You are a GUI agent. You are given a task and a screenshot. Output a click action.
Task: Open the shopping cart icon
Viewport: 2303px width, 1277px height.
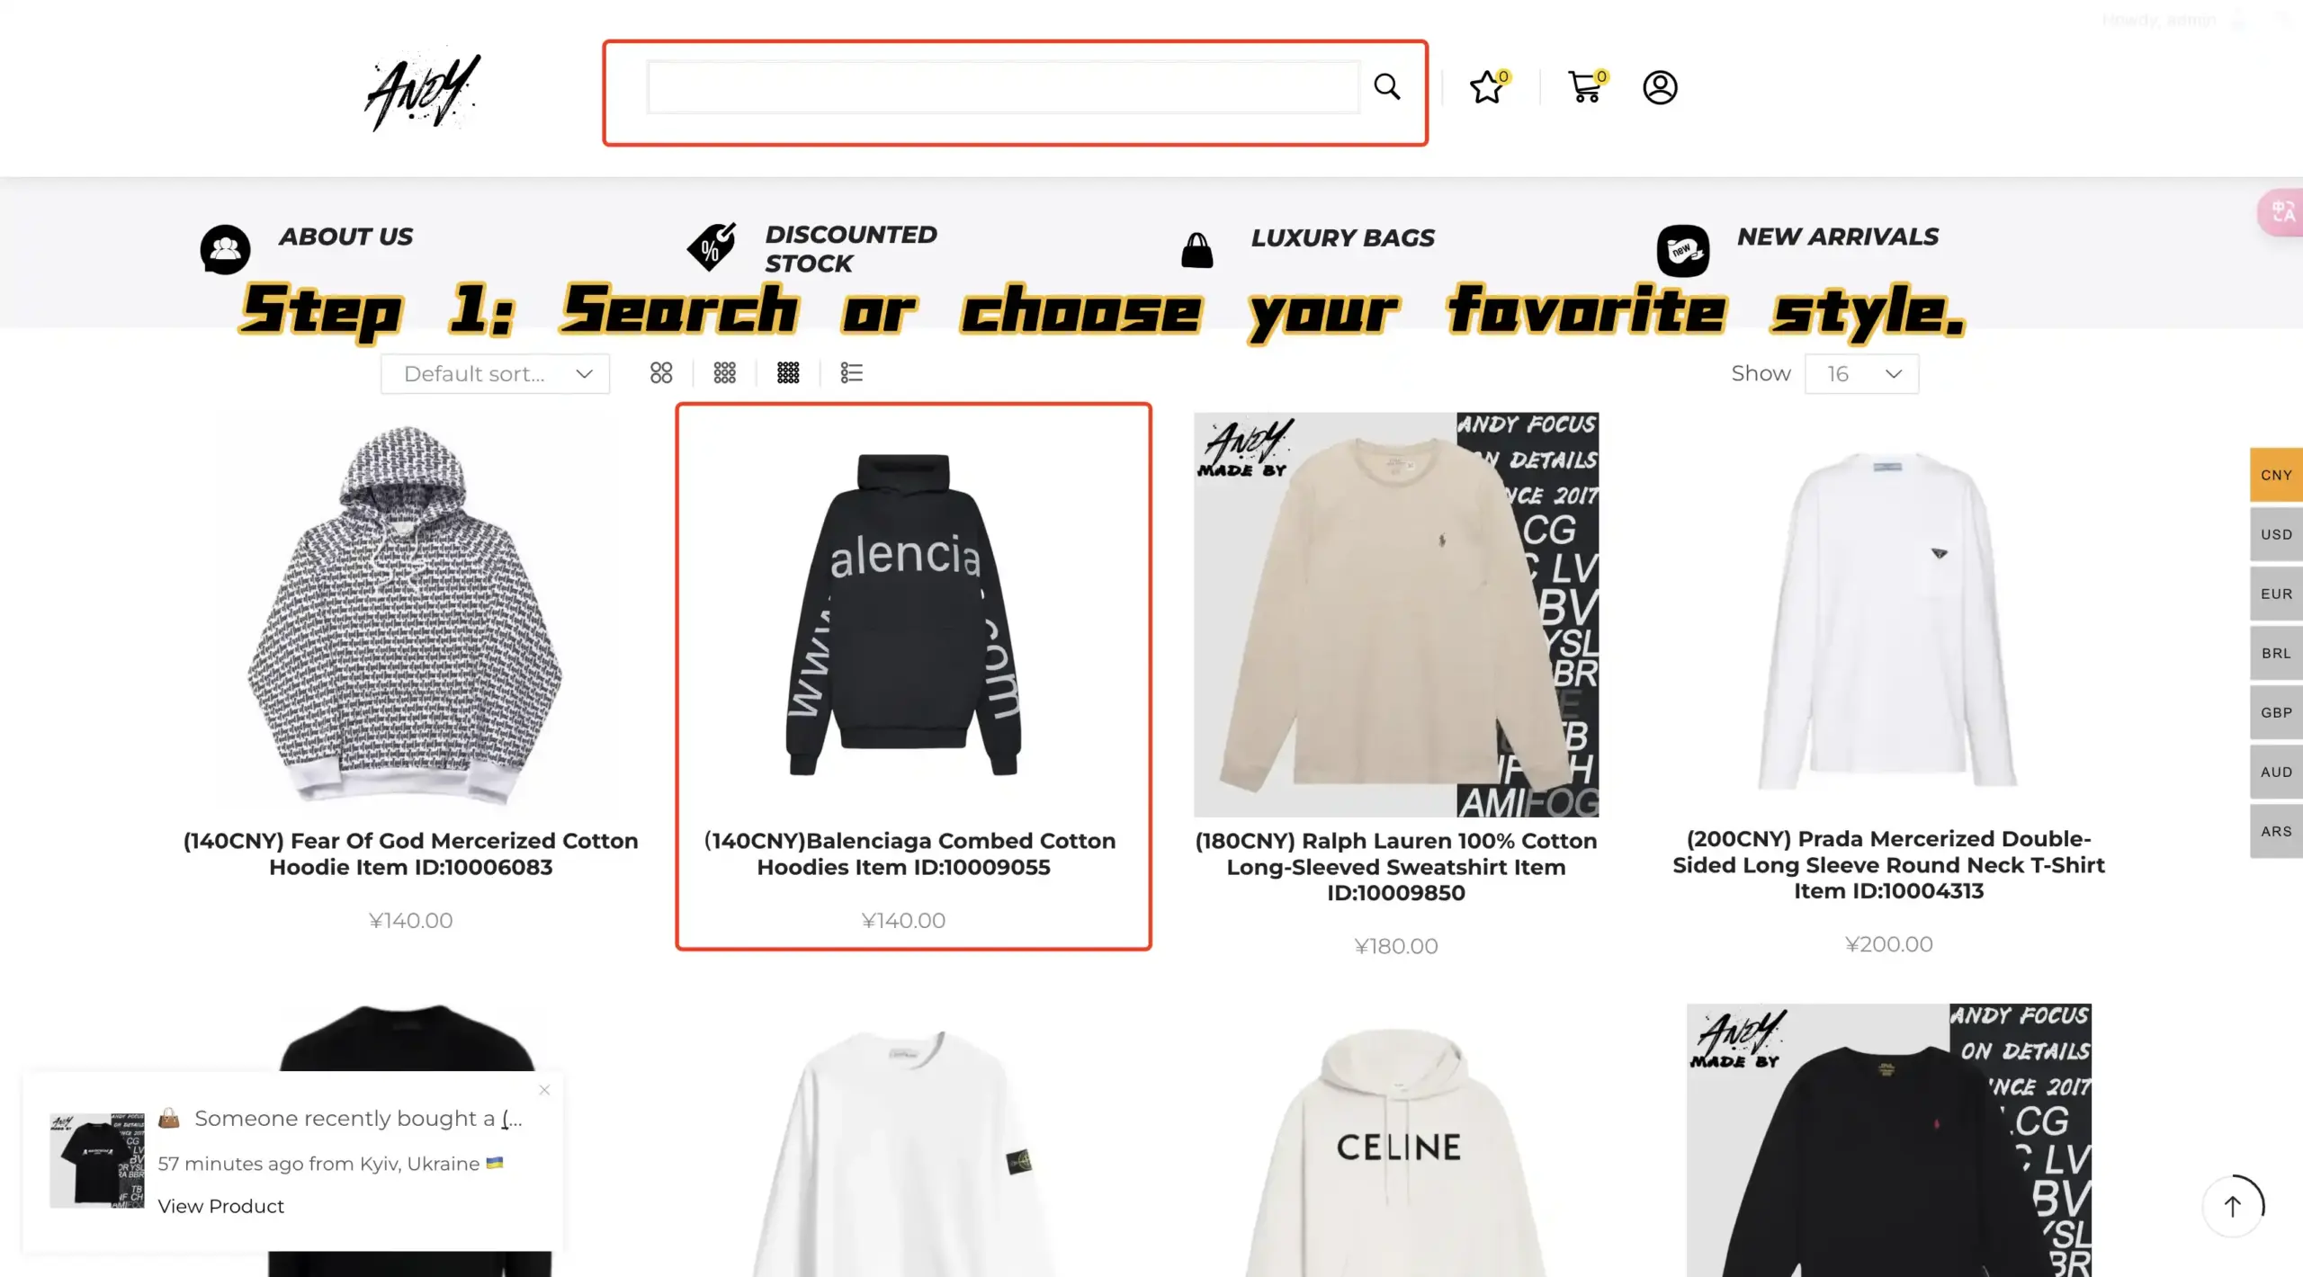point(1586,87)
